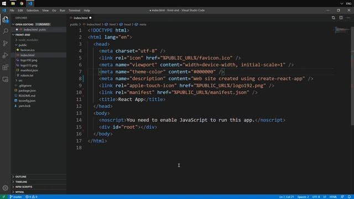This screenshot has height=199, width=354.
Task: Expand the NPM Scripts panel
Action: 24,187
